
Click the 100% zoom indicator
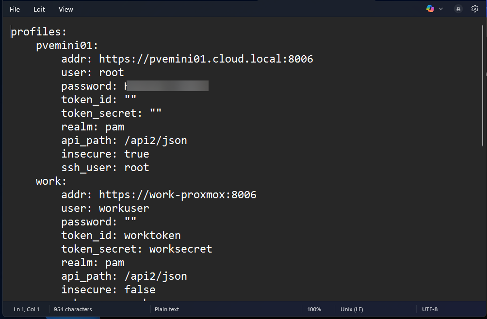314,309
